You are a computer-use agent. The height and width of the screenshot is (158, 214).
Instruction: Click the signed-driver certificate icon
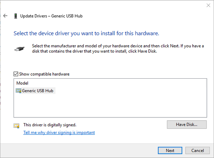click(16, 125)
